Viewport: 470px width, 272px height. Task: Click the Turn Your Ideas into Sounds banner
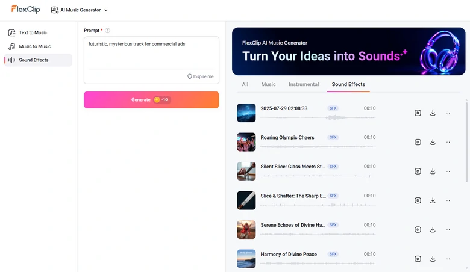tap(349, 51)
